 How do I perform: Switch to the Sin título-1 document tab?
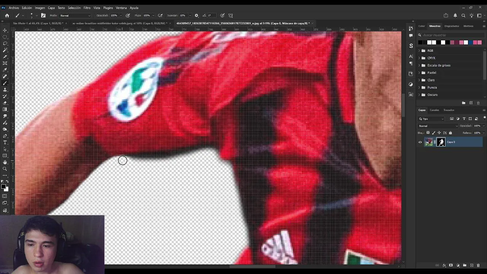38,23
